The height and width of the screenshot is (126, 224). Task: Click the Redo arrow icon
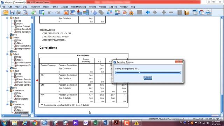[x=57, y=13]
